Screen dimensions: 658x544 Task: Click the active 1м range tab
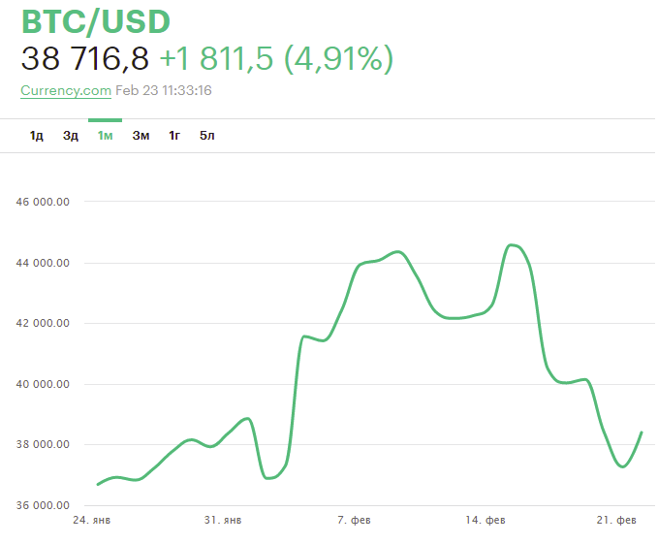pyautogui.click(x=105, y=135)
